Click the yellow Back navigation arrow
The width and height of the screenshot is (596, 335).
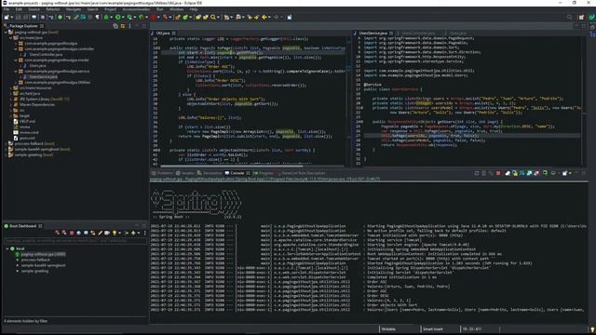coord(264,17)
